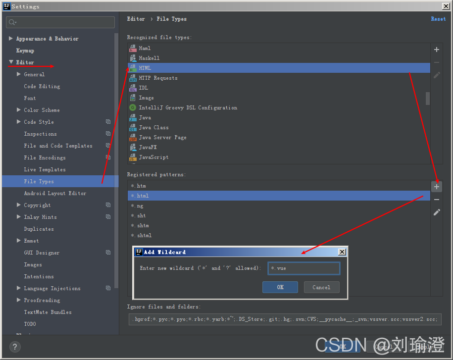This screenshot has width=453, height=360.
Task: Open File and Code Templates settings
Action: click(x=58, y=146)
